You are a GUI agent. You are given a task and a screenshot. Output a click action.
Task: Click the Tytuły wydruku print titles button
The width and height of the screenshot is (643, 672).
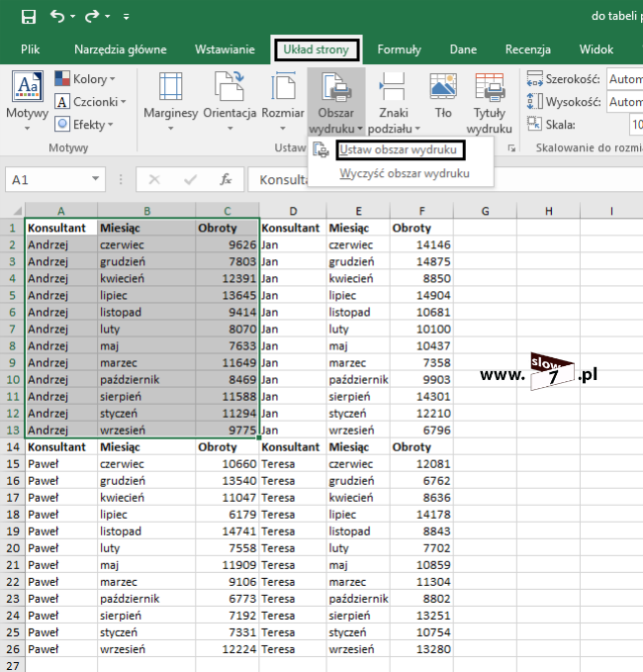pos(490,101)
